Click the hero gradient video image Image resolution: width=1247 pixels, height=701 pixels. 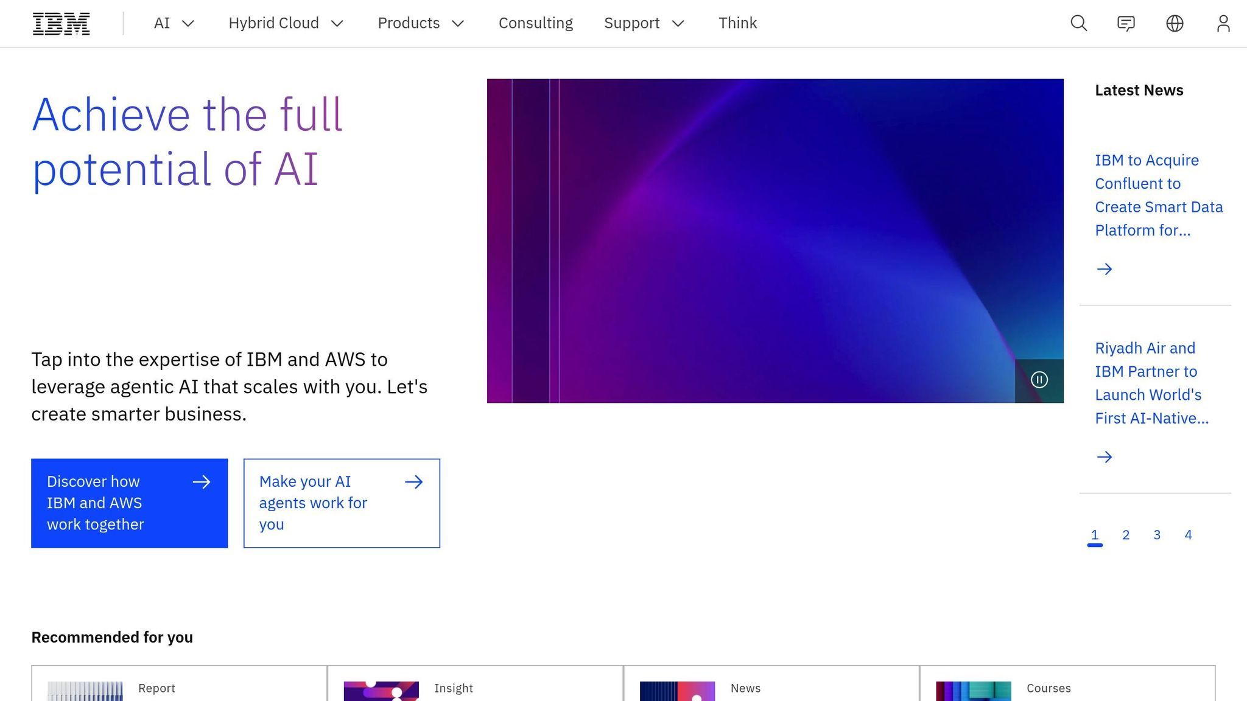pyautogui.click(x=775, y=241)
